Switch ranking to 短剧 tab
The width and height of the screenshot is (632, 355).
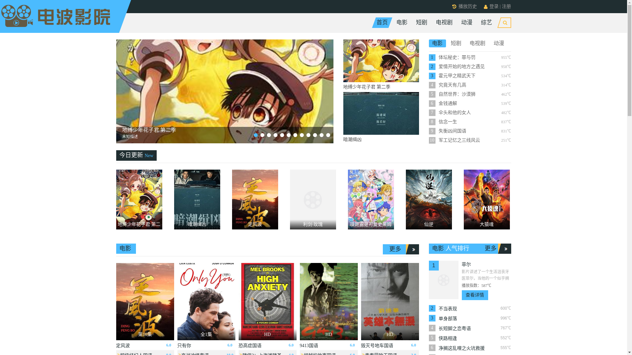456,43
